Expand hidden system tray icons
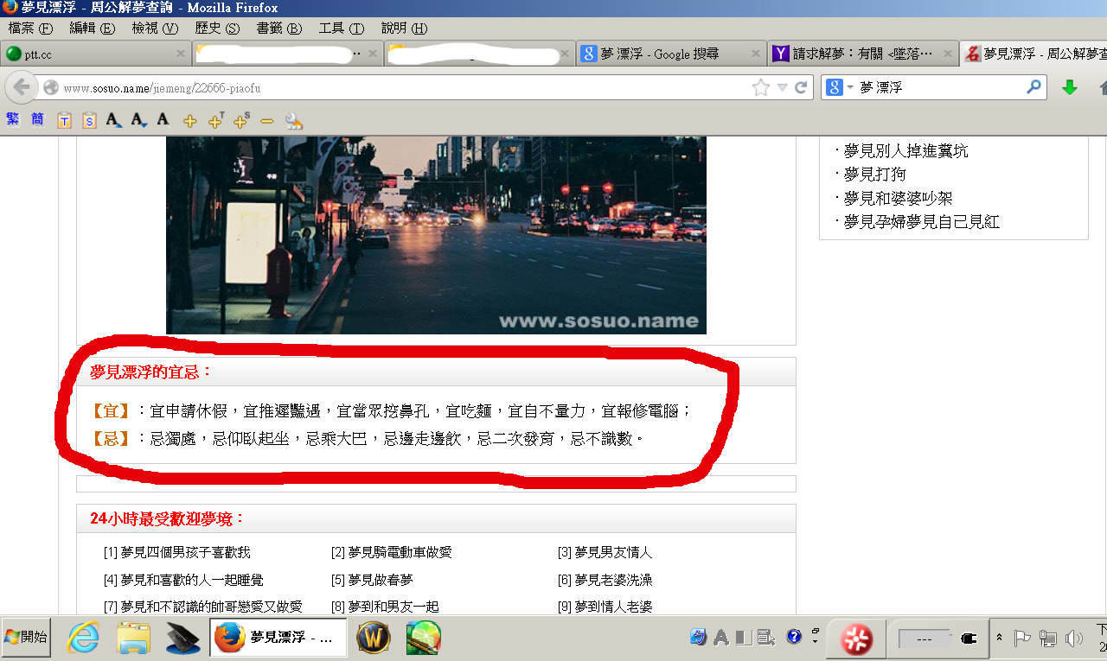Screen dimensions: 1107x661 click(999, 638)
